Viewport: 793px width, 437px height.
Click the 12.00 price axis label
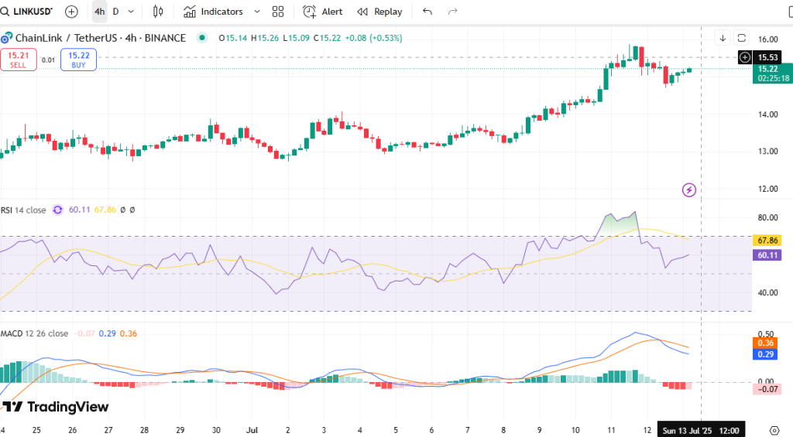(x=767, y=189)
